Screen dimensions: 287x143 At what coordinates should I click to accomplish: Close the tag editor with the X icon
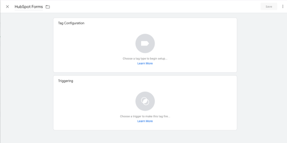click(7, 7)
